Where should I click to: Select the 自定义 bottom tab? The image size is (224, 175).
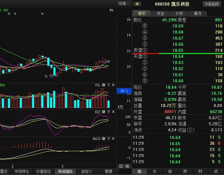[87, 171]
